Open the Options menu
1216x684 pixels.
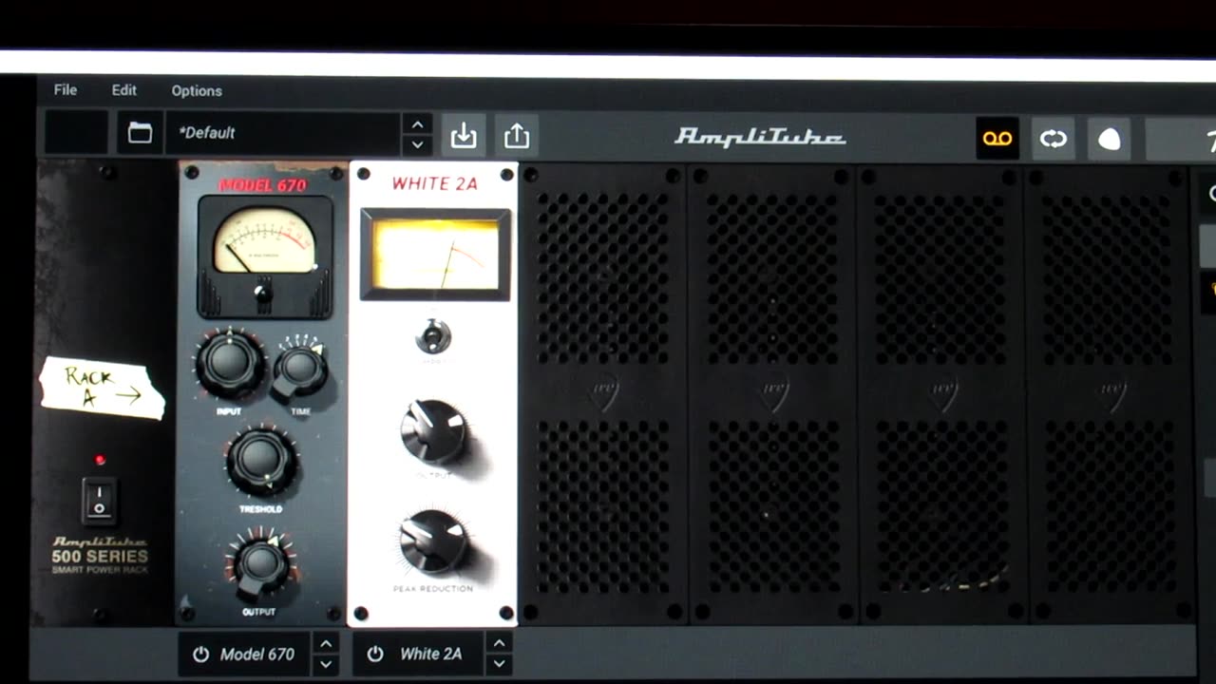pos(197,91)
